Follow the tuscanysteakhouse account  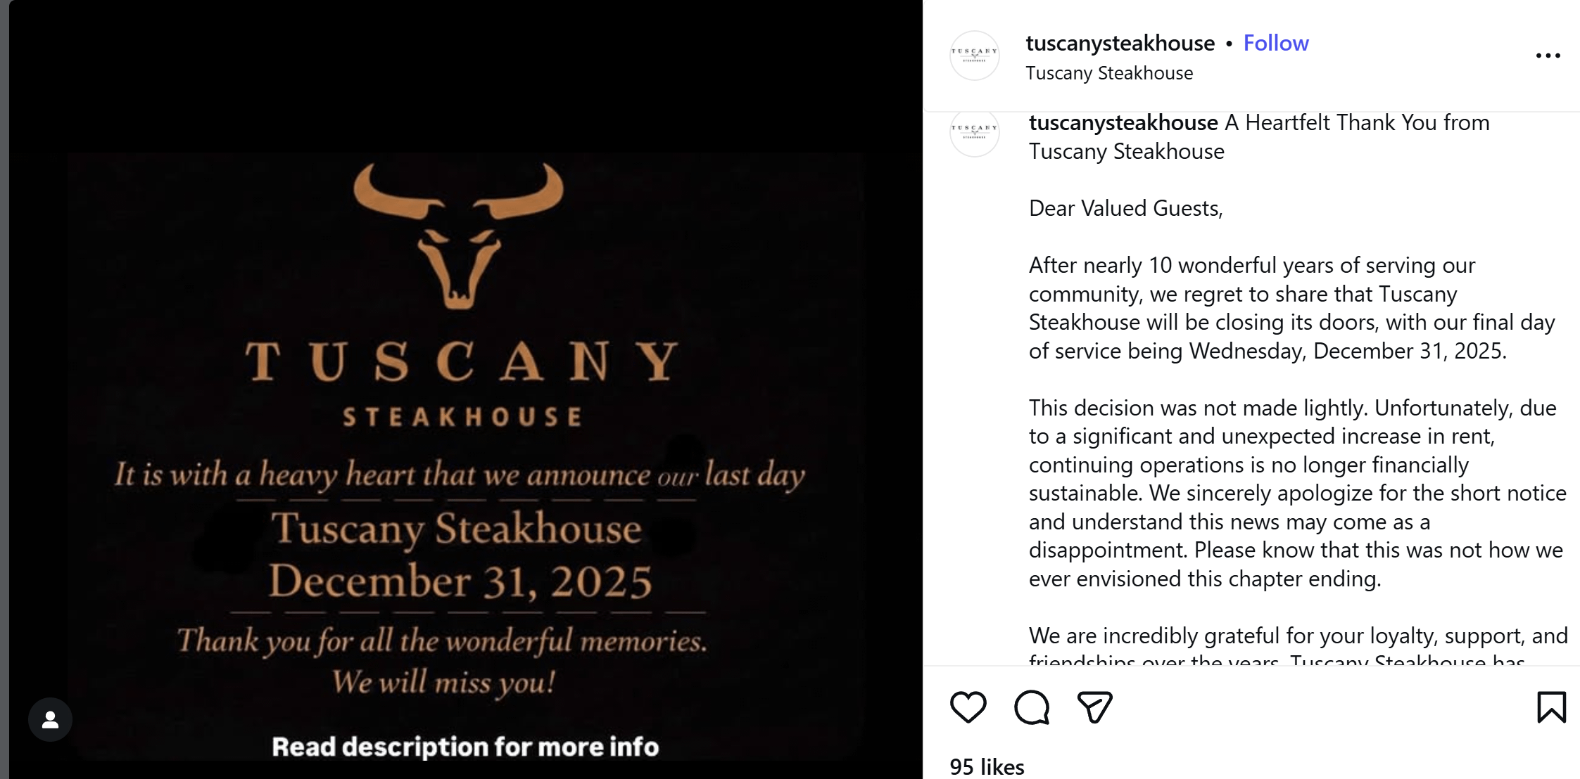click(x=1275, y=43)
